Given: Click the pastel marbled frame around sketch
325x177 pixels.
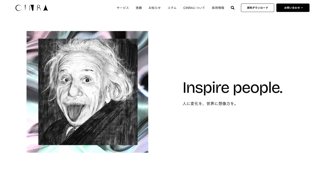Looking at the screenshot, I should 32,92.
